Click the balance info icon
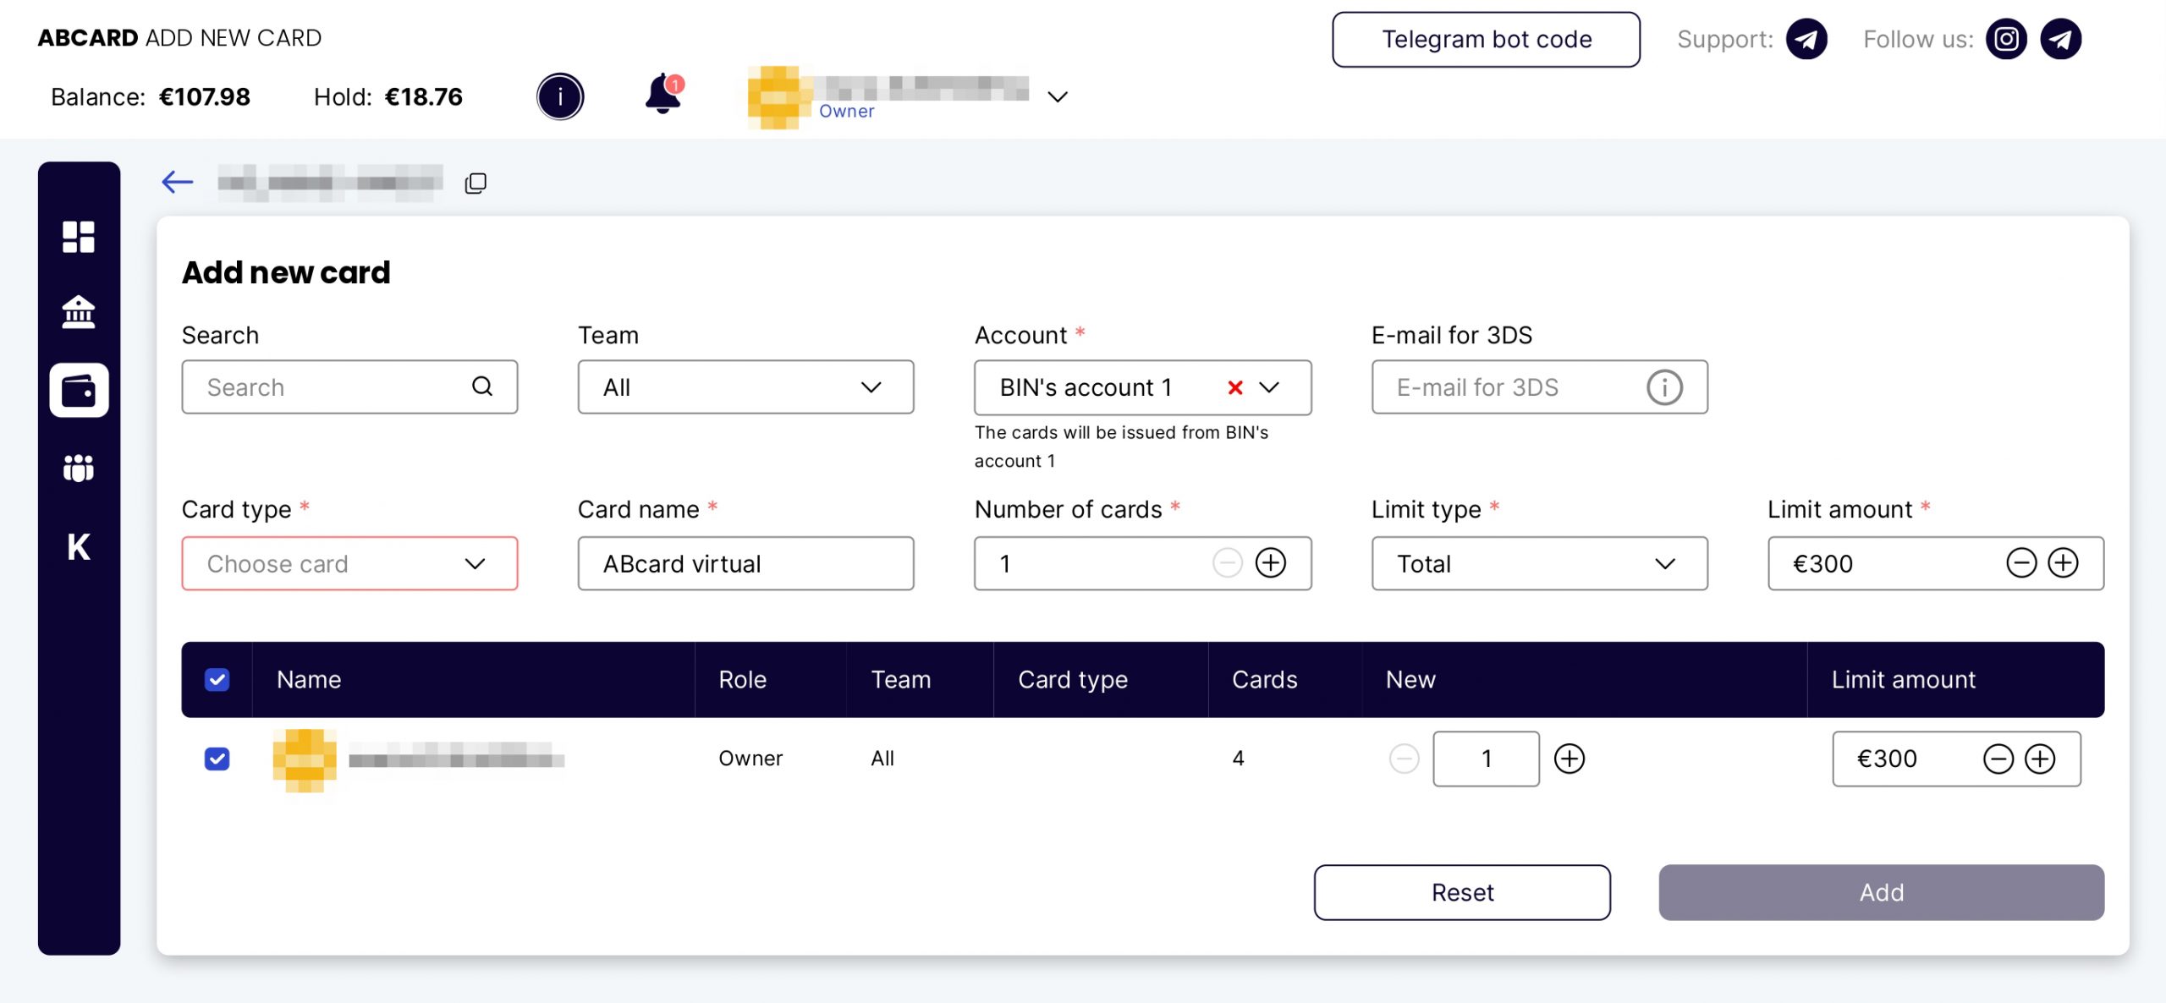This screenshot has height=1003, width=2166. (x=560, y=96)
